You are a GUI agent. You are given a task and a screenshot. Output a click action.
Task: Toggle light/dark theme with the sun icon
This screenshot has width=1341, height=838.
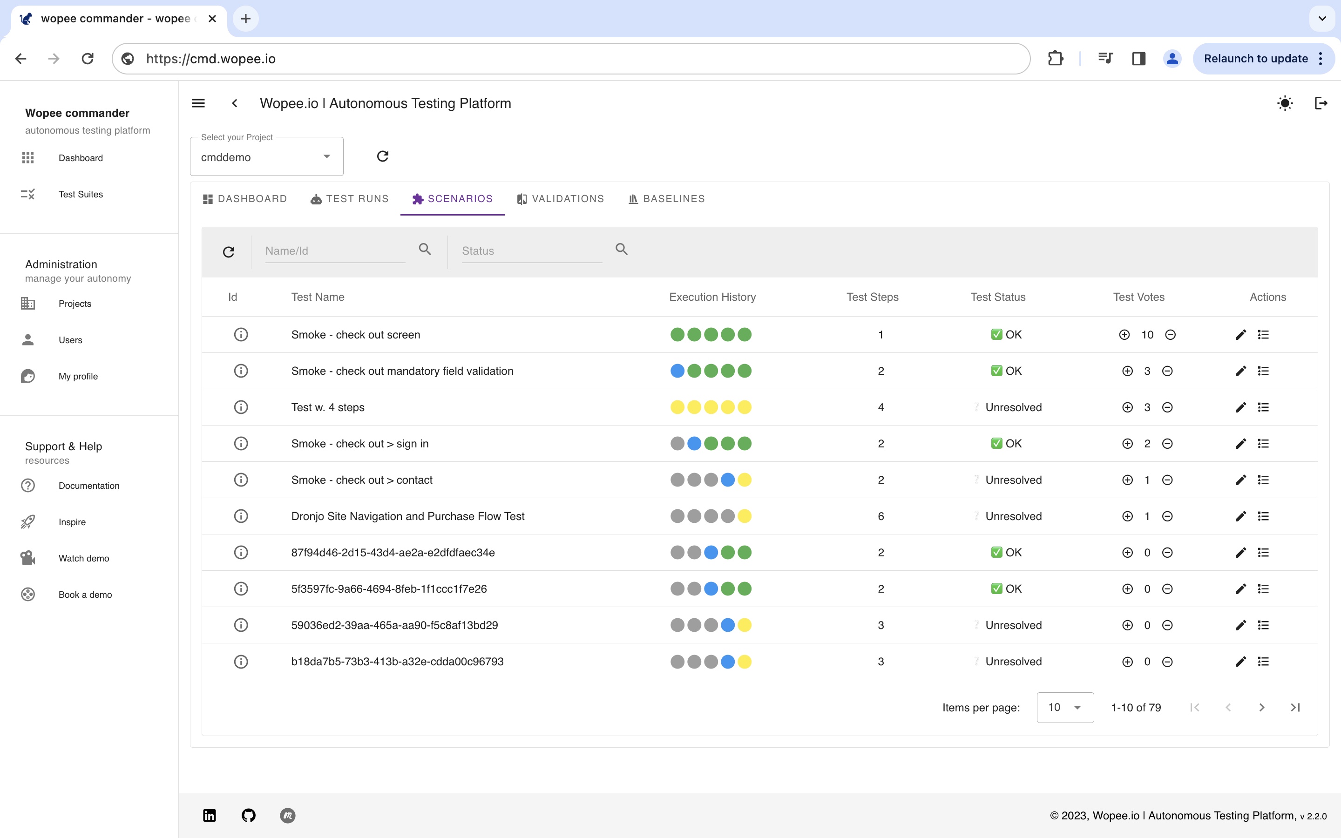coord(1285,103)
